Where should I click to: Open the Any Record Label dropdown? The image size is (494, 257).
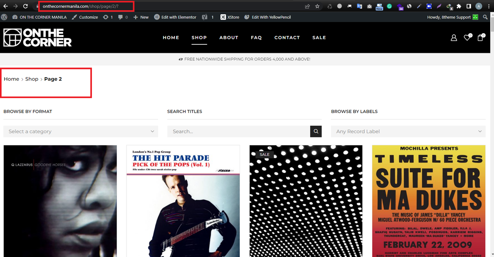pos(408,131)
